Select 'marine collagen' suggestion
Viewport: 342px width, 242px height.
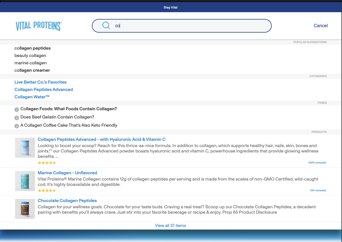[31, 63]
